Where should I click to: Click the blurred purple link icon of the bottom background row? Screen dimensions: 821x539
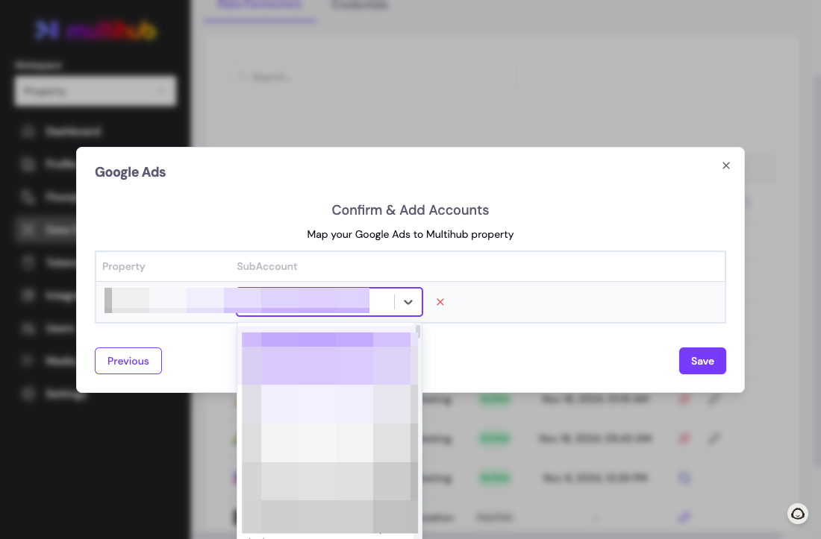[x=684, y=517]
